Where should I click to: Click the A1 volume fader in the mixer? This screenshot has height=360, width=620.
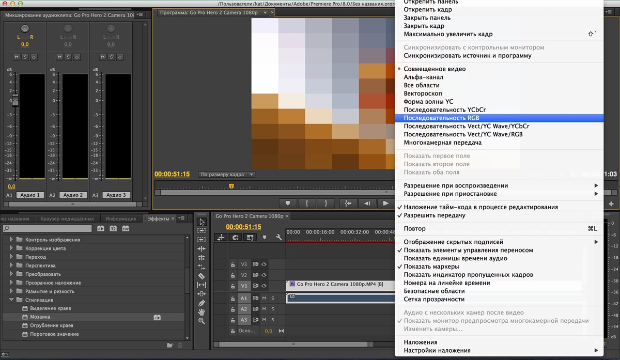(15, 100)
